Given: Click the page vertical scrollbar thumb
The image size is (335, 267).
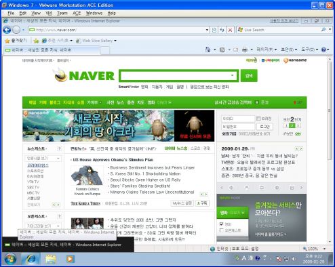Looking at the screenshot, I should (330, 110).
